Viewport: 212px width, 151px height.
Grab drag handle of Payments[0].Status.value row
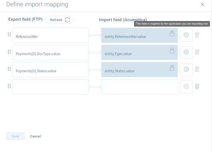point(9,69)
